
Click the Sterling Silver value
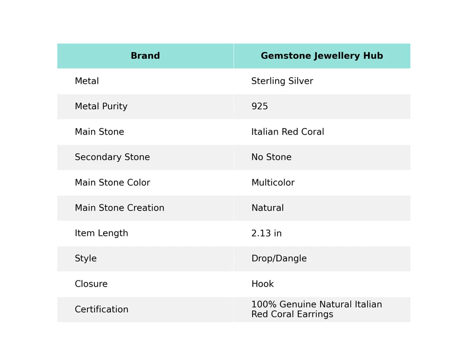click(282, 81)
